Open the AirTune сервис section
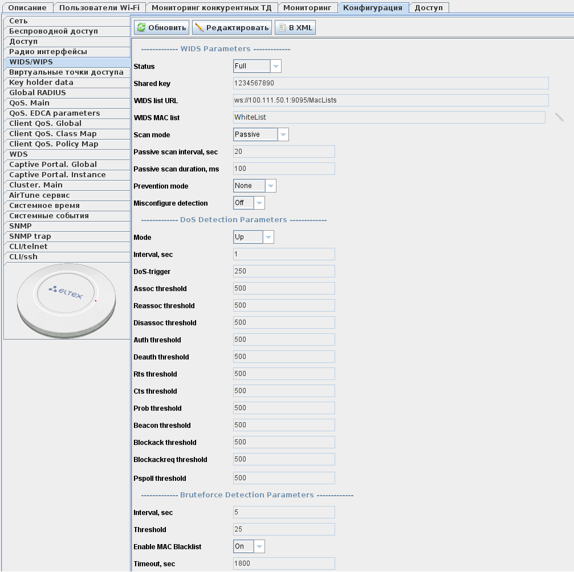Screen dimensions: 574x572 click(39, 195)
